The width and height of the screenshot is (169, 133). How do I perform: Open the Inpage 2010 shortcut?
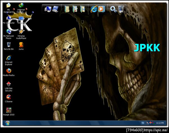click(9, 112)
